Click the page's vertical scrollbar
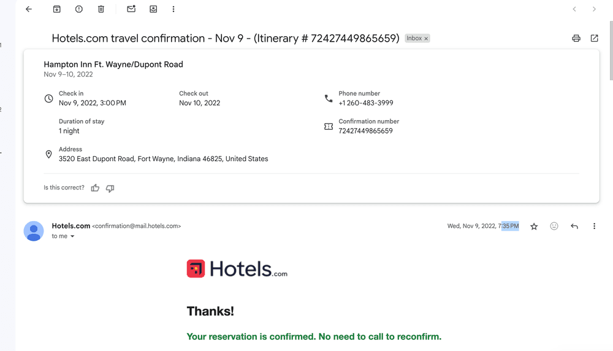This screenshot has height=351, width=613. (x=611, y=49)
